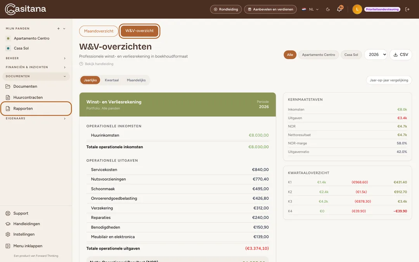The width and height of the screenshot is (419, 262).
Task: Click the Huurcontracten document icon
Action: [x=8, y=97]
